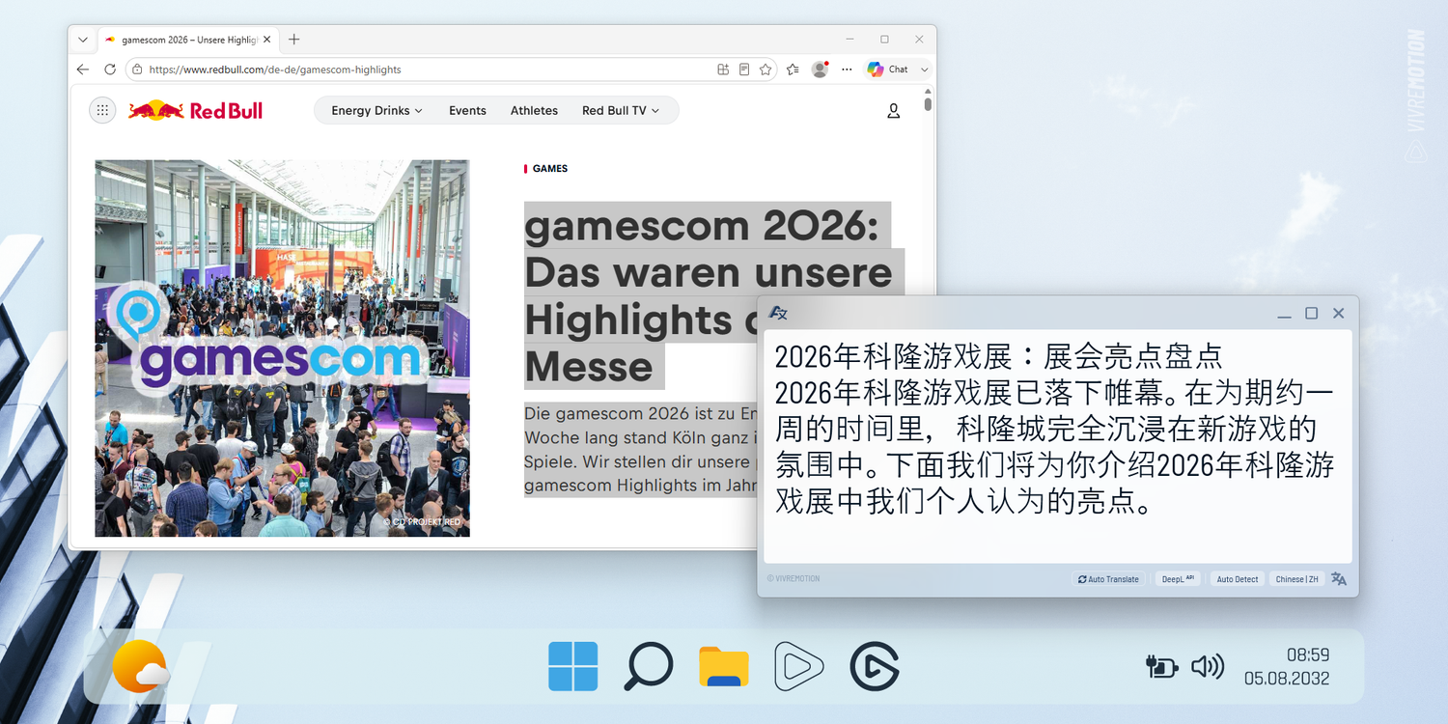Click the battery charging icon in tray

click(1162, 666)
